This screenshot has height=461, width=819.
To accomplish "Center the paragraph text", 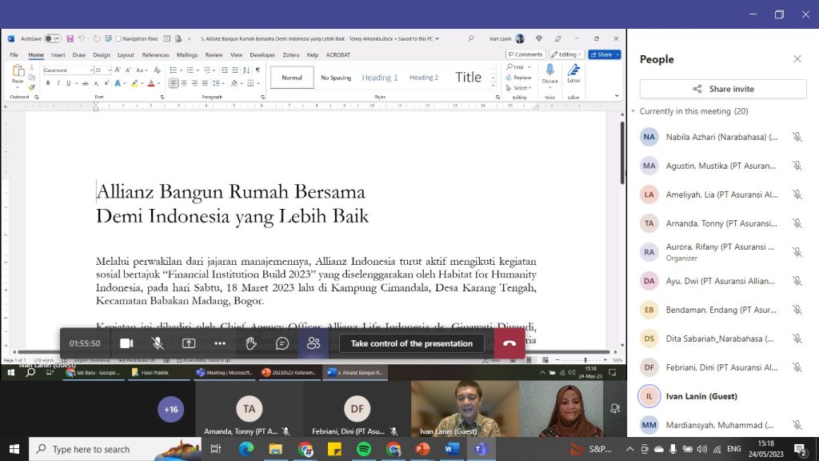I will tap(184, 83).
